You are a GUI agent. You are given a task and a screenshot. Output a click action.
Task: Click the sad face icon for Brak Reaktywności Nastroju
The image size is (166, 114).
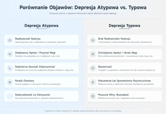click(93, 40)
